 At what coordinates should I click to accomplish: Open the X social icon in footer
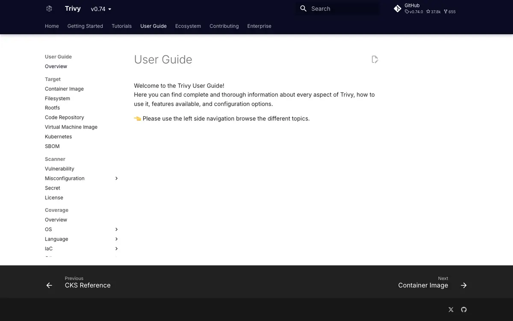[x=451, y=309]
